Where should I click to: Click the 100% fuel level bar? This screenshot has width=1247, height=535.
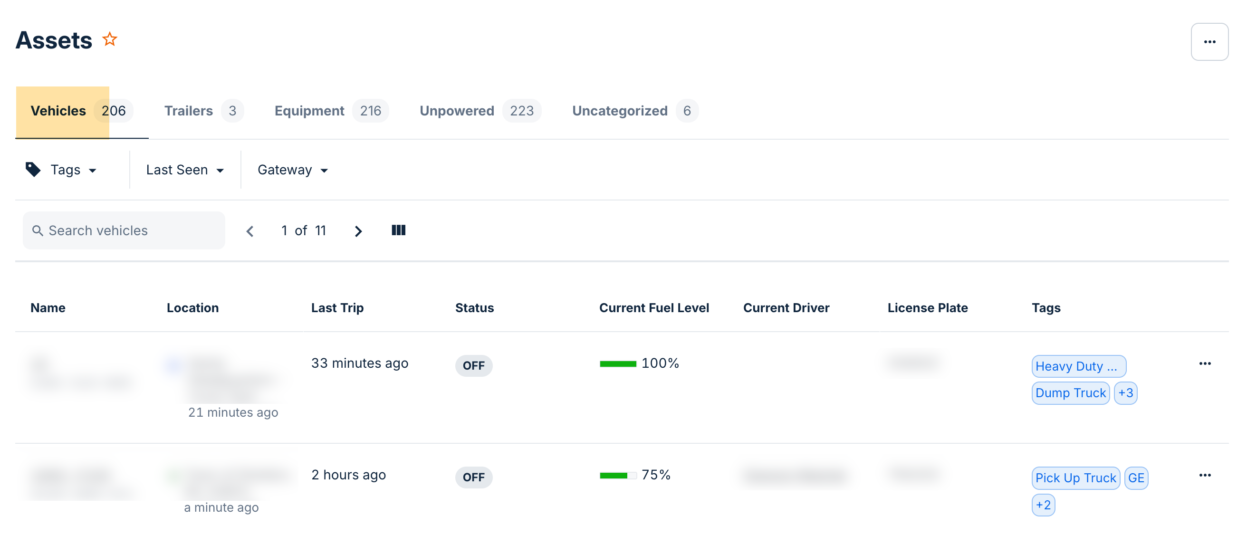(x=618, y=363)
